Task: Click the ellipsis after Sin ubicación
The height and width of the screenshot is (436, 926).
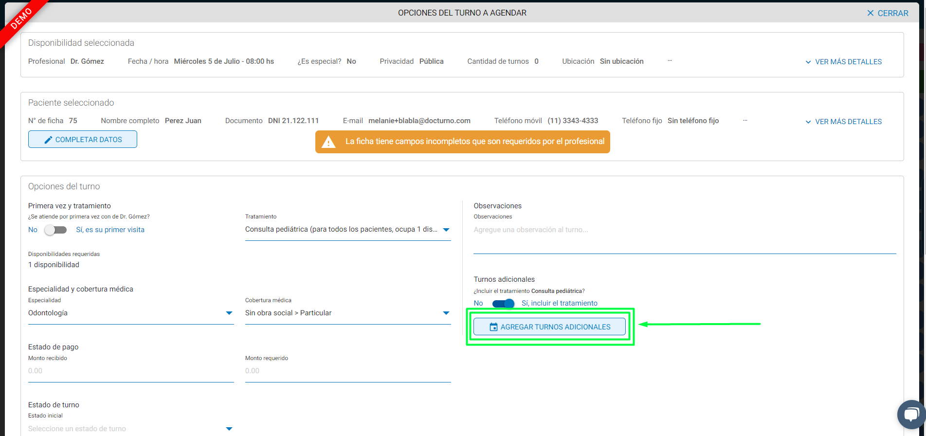Action: [x=670, y=61]
